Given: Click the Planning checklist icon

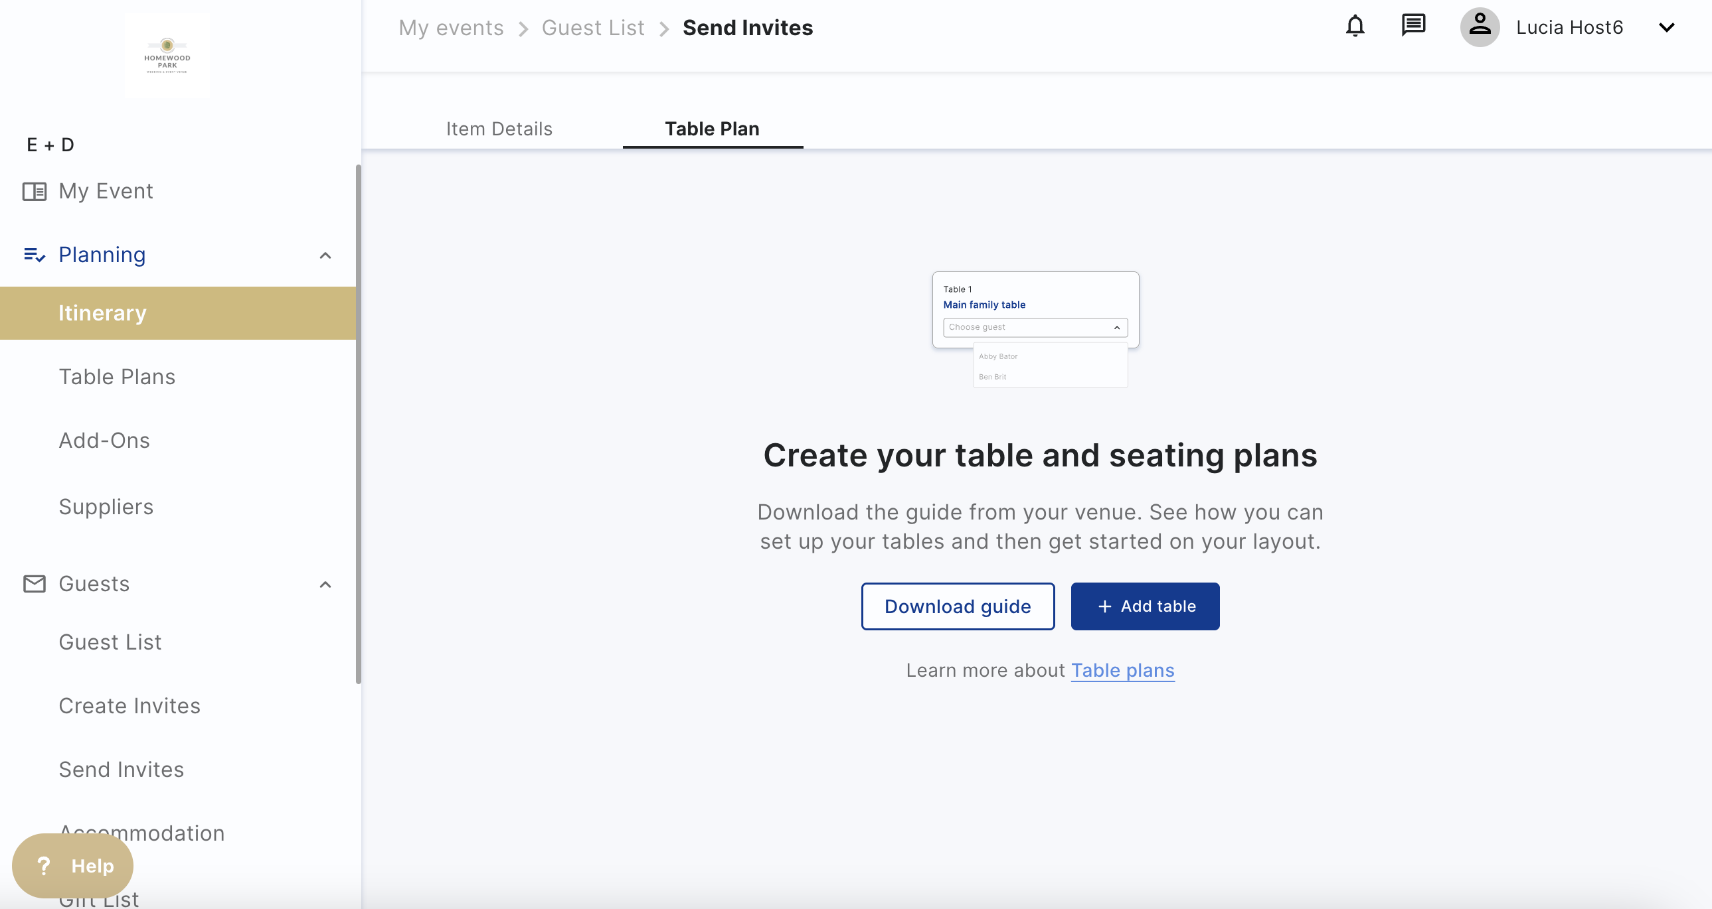Looking at the screenshot, I should coord(35,255).
